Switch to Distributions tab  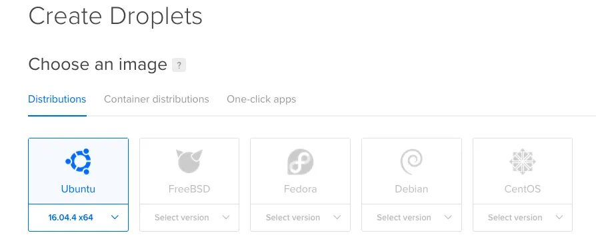click(57, 99)
